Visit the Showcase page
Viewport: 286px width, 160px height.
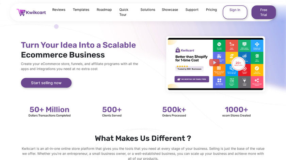(170, 10)
